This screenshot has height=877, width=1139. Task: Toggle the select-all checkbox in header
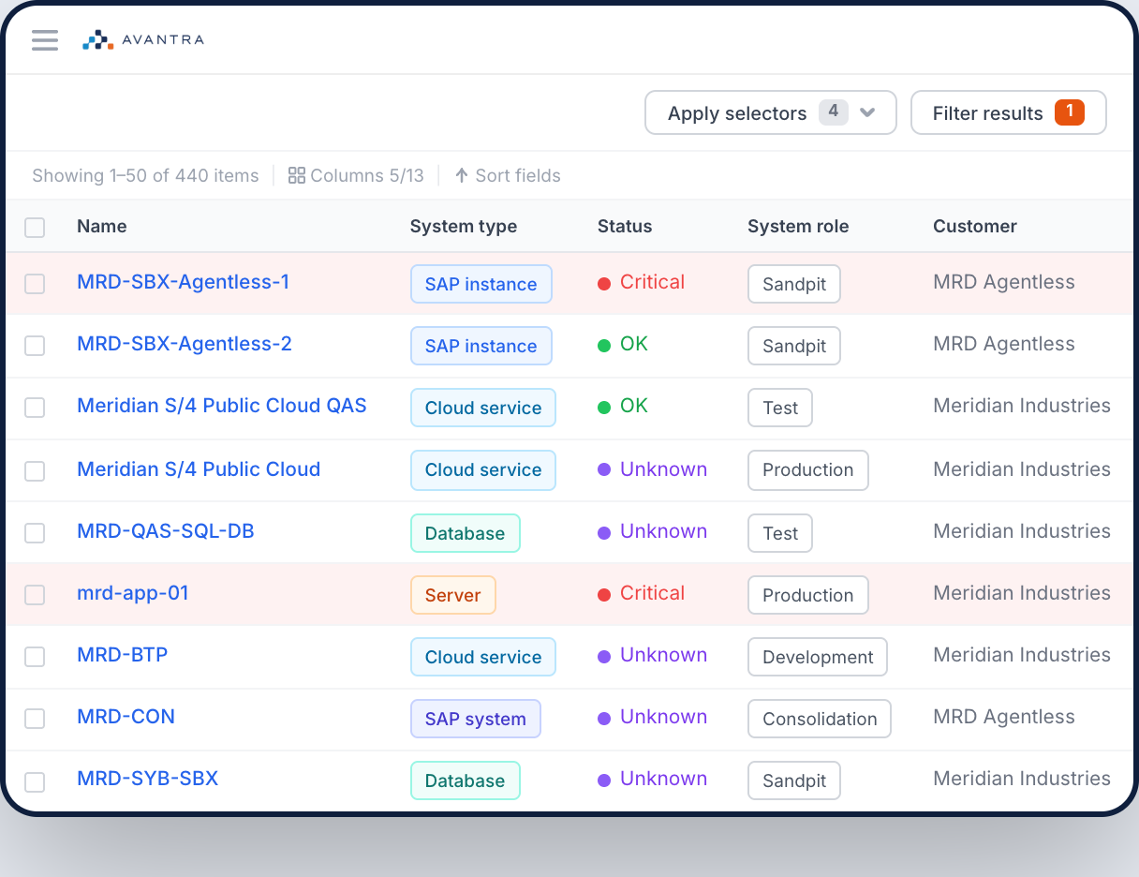[x=35, y=227]
